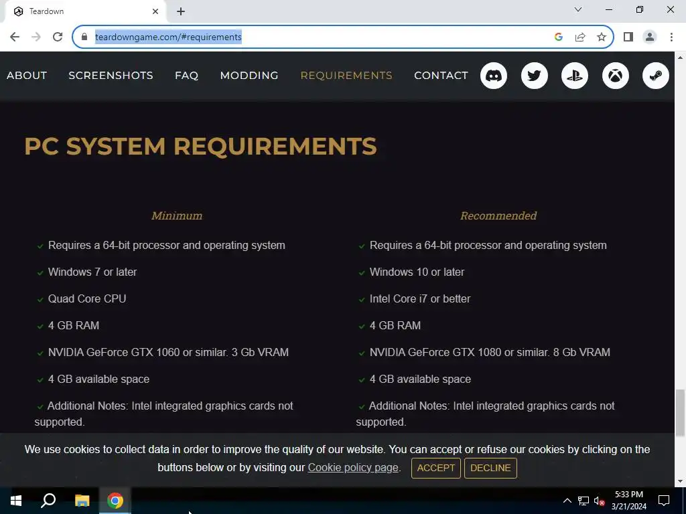This screenshot has height=514, width=686.
Task: Click the Recommended column heading
Action: tap(498, 216)
